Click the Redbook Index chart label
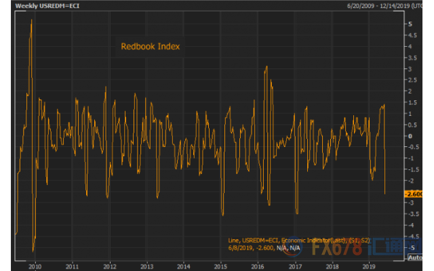The width and height of the screenshot is (434, 271). (x=151, y=47)
